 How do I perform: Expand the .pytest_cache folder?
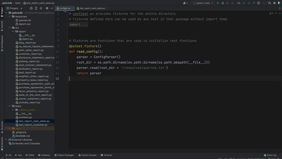pos(13,110)
